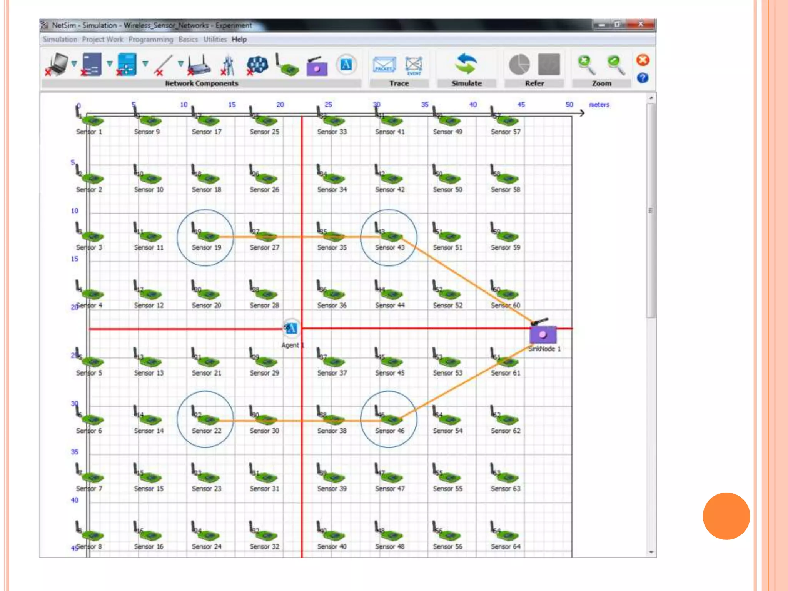Pick the Agent component icon

[346, 65]
